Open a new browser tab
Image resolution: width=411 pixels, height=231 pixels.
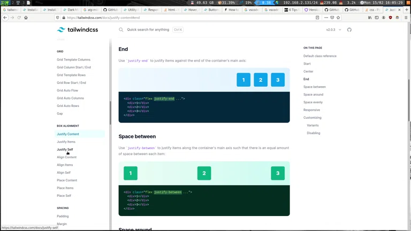coord(407,10)
